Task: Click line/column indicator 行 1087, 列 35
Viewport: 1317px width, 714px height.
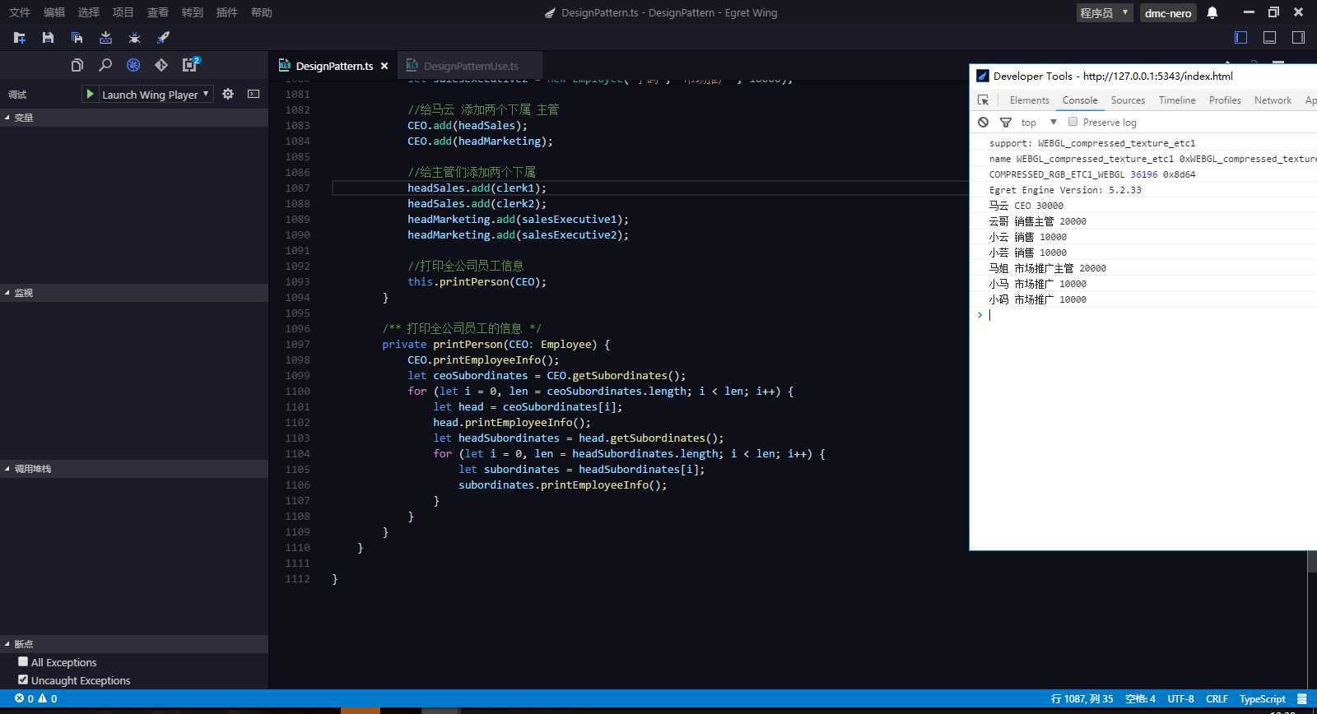Action: point(1082,698)
